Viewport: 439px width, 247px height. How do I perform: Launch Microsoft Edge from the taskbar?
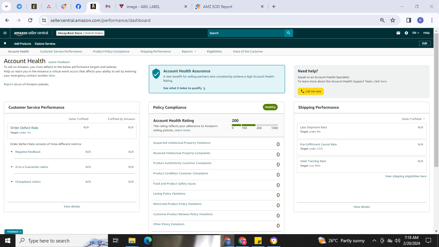(148, 241)
